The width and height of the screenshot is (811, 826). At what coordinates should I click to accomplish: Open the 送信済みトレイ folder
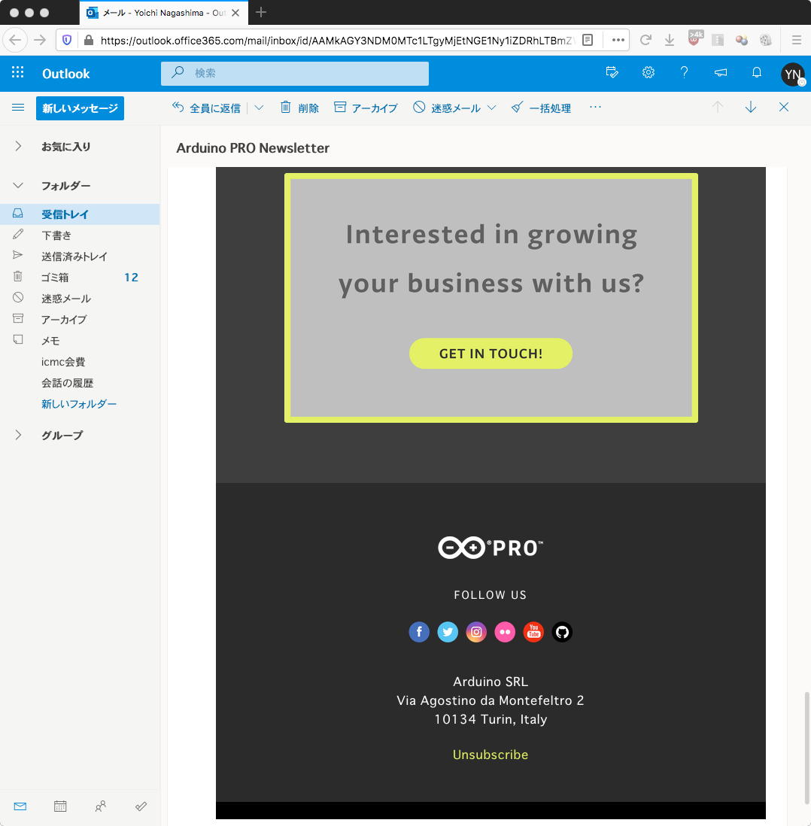click(80, 257)
